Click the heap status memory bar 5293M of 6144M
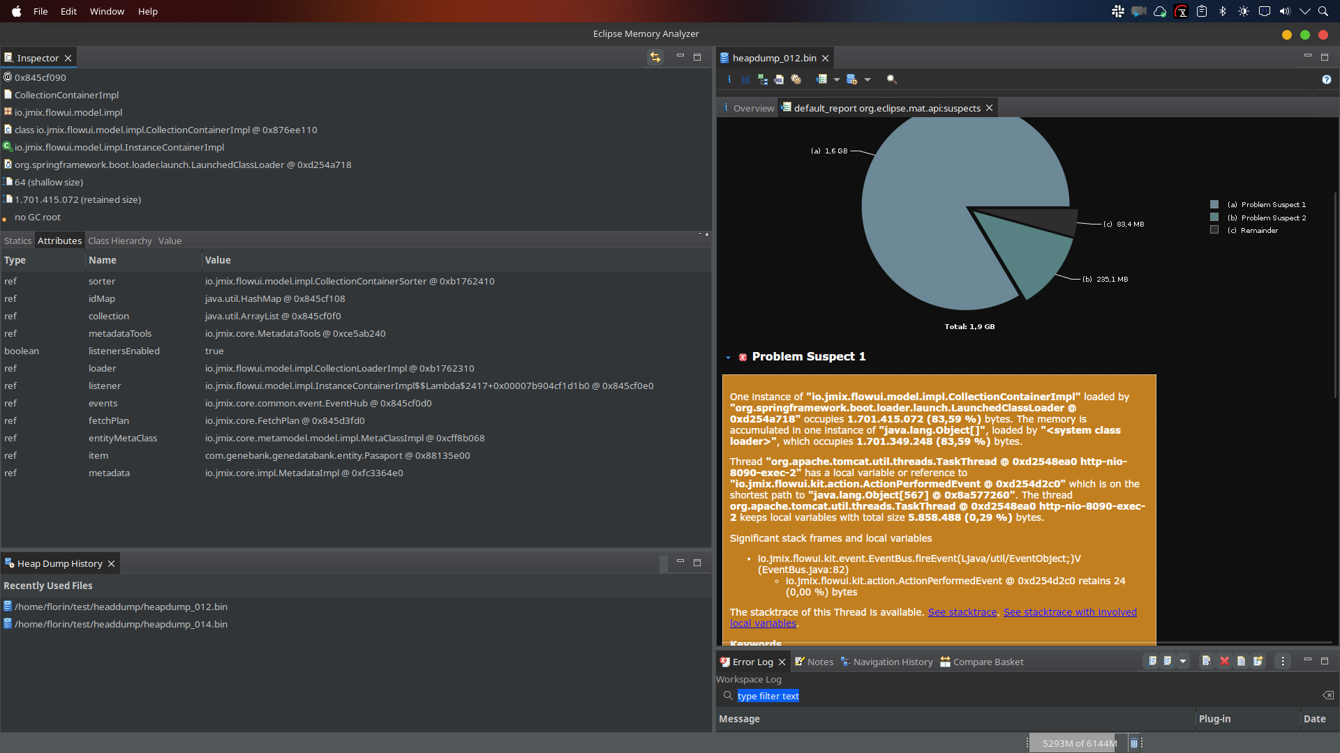Screen dimensions: 1340x753 (1078, 743)
